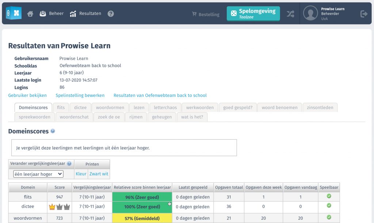Click the gold crown in dictee row
Viewport: 374px width, 223px height.
[52, 207]
